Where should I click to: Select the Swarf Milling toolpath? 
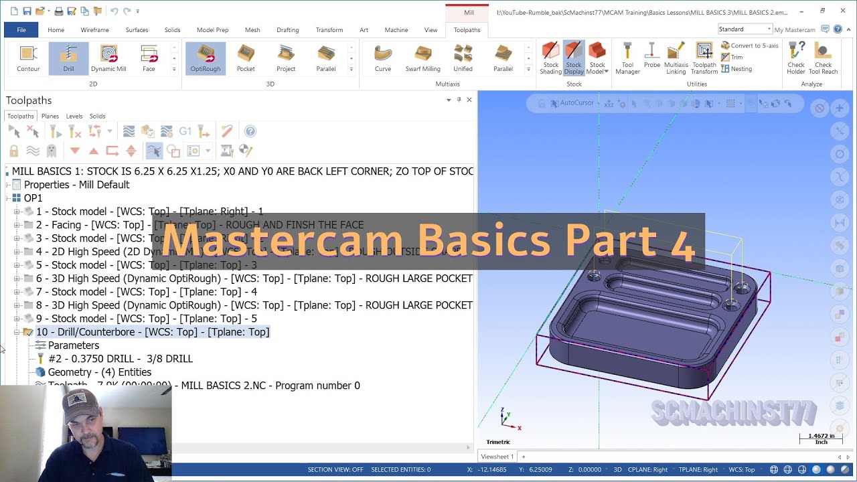point(422,58)
